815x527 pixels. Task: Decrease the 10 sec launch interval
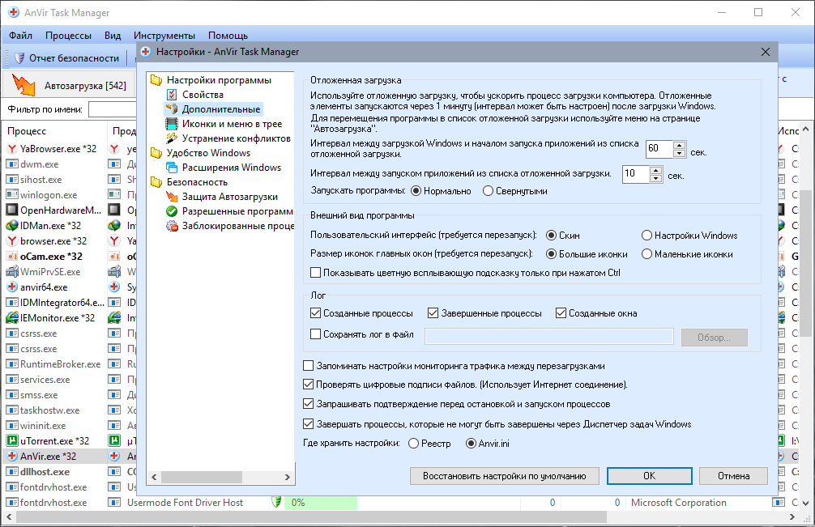(656, 178)
